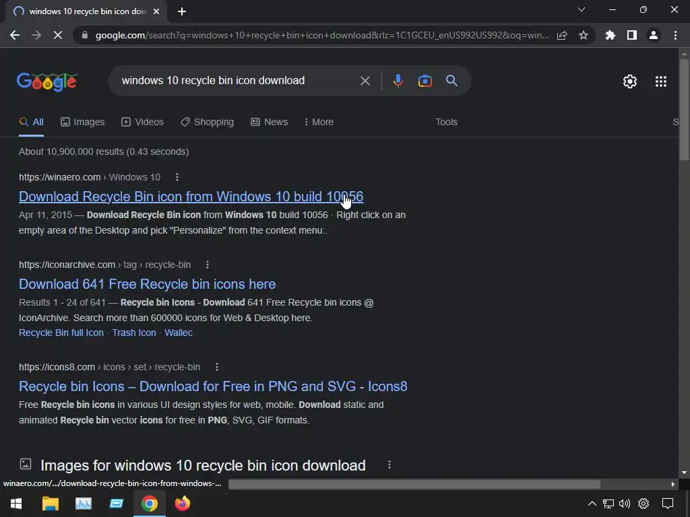Open 'Download Recycle Bin icon from Windows 10 build 10056'
The width and height of the screenshot is (690, 517).
pyautogui.click(x=191, y=197)
